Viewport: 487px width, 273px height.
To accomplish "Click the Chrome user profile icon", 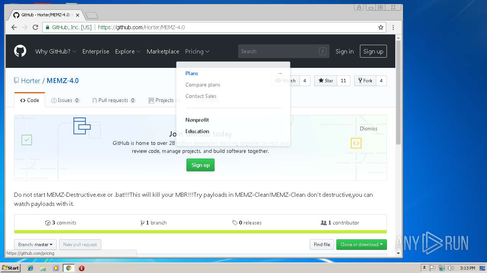I will click(x=359, y=7).
